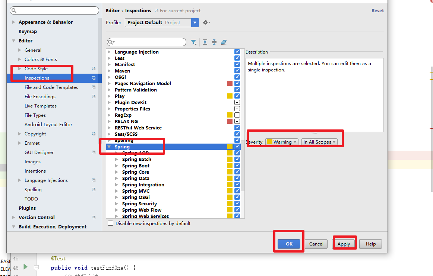
Task: Open the filter inspections funnel icon
Action: click(x=193, y=42)
